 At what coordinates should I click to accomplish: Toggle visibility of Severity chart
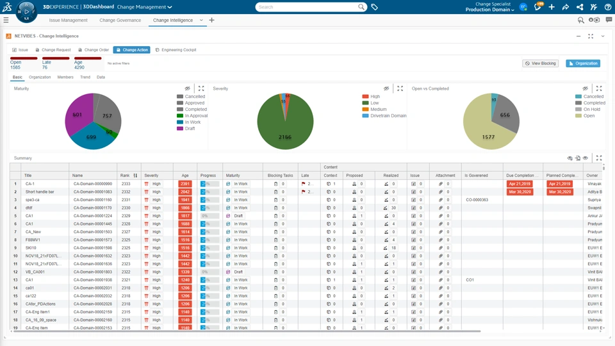(x=386, y=88)
